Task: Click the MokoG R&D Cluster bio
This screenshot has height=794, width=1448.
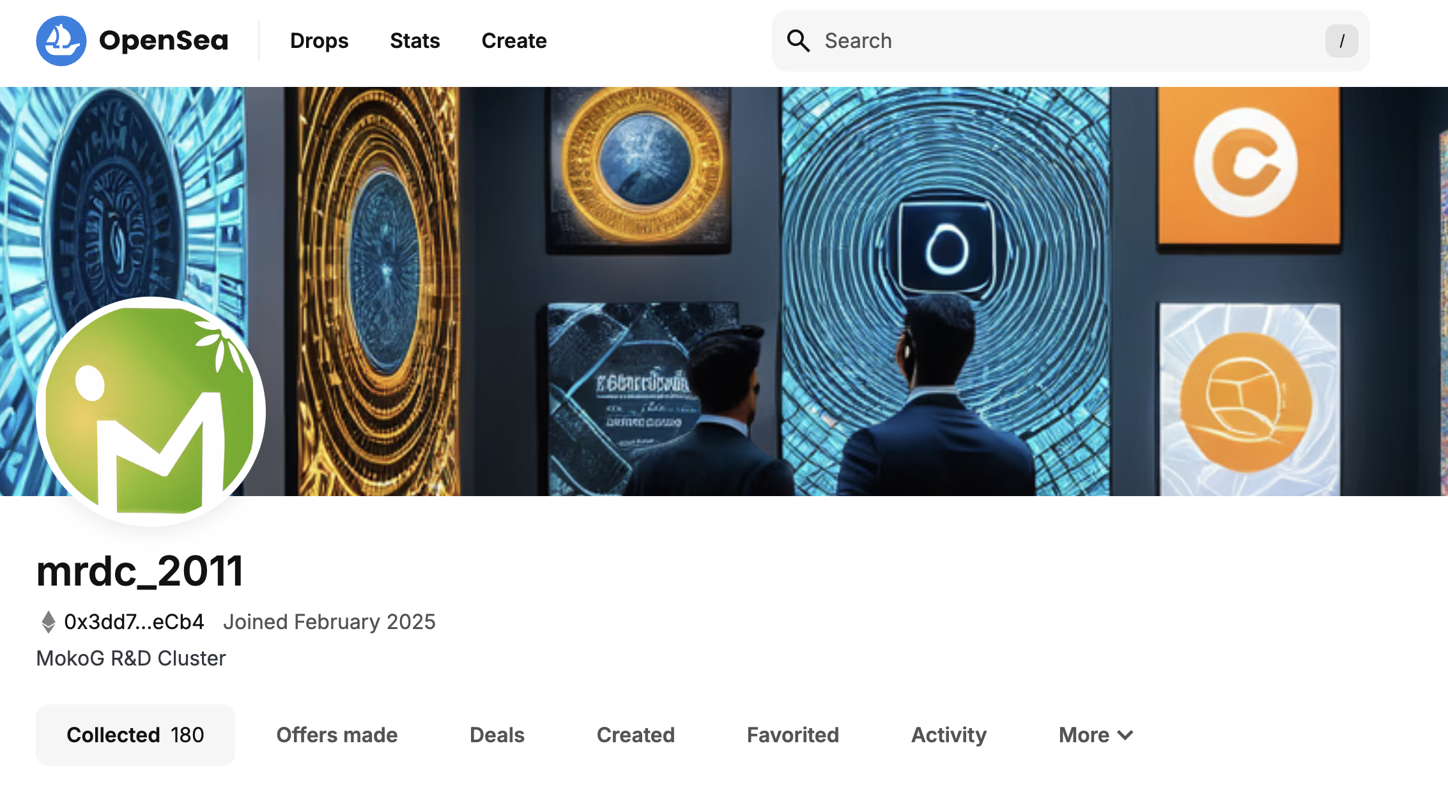Action: [131, 658]
